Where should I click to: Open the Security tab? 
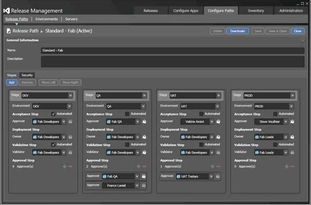tap(27, 75)
